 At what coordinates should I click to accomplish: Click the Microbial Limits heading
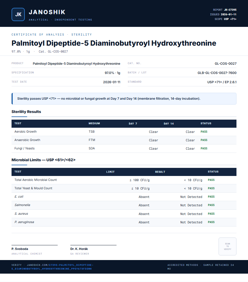(x=44, y=160)
